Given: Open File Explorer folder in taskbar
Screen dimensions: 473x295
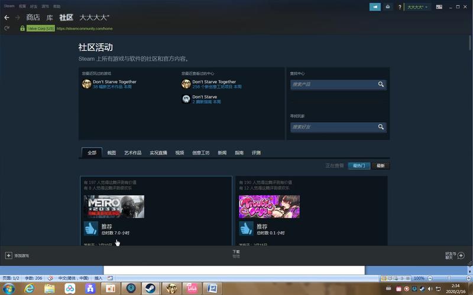Looking at the screenshot, I should tap(50, 289).
